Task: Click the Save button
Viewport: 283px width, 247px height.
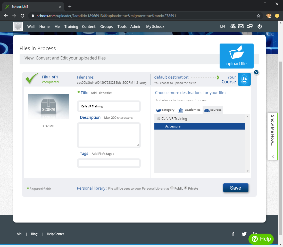Action: click(236, 188)
